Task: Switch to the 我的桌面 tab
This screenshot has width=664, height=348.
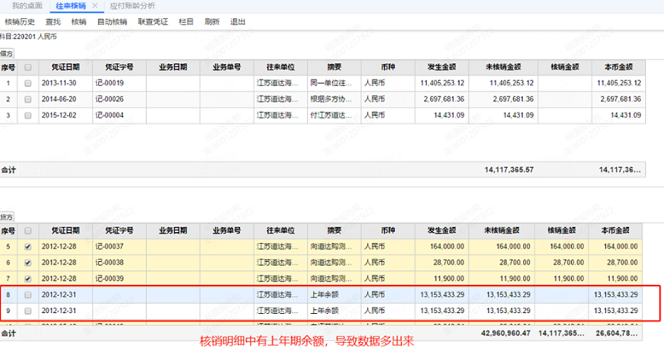Action: pyautogui.click(x=27, y=6)
